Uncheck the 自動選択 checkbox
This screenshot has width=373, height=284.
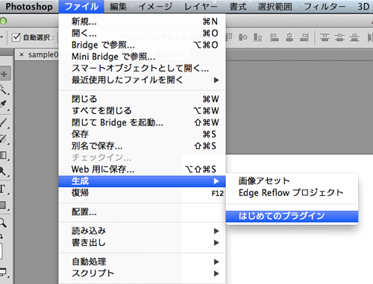[x=16, y=37]
